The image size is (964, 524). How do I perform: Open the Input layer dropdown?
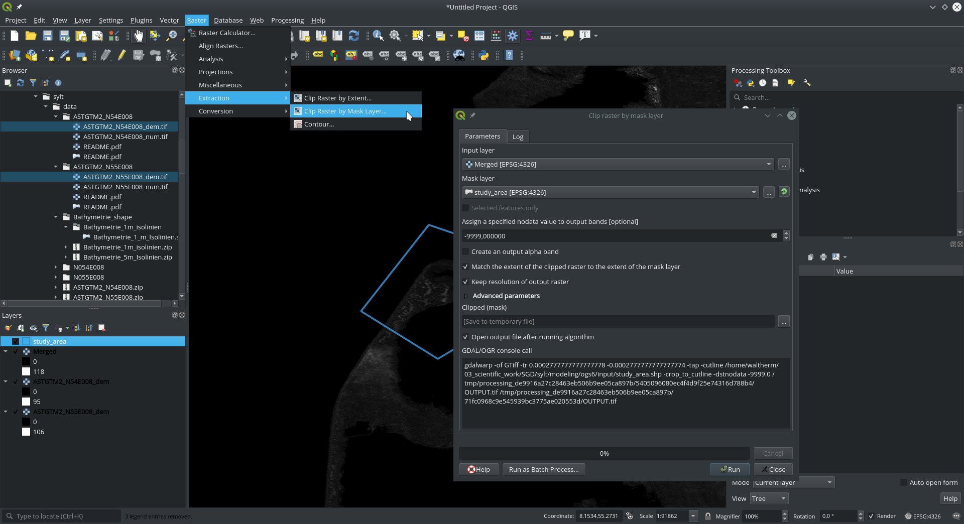coord(618,165)
